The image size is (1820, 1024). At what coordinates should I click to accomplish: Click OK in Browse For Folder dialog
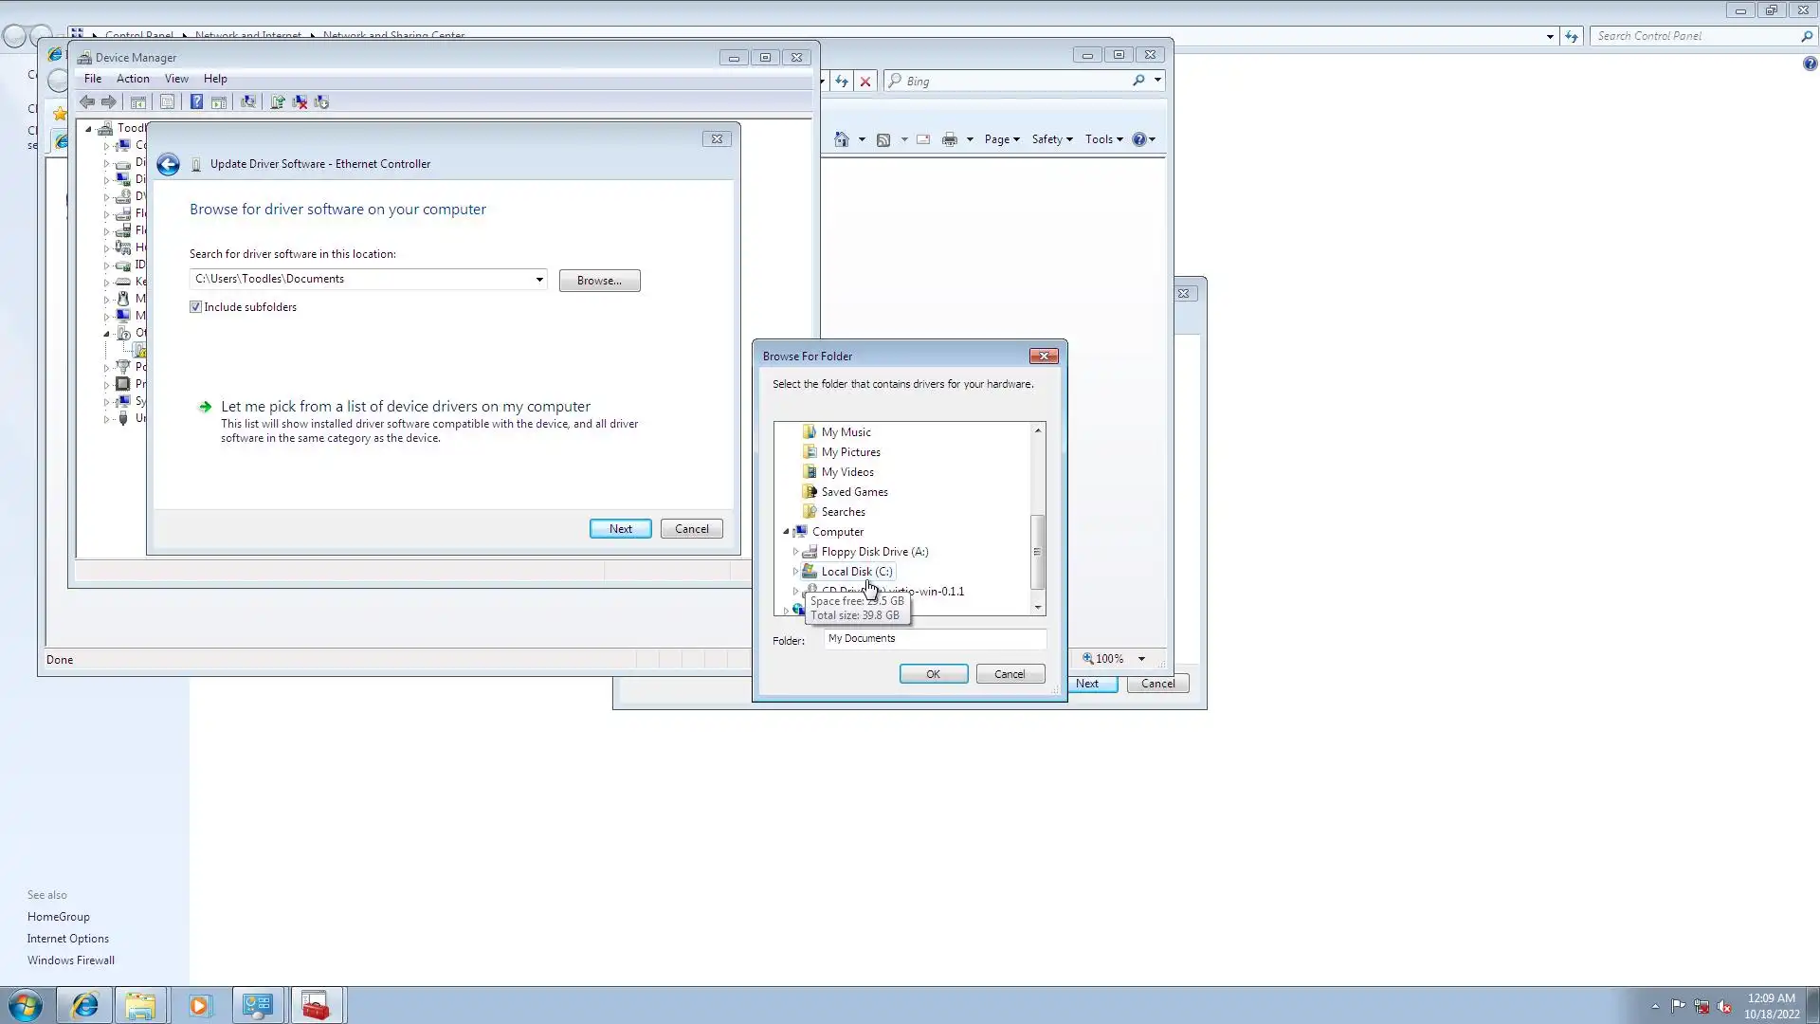pyautogui.click(x=933, y=674)
